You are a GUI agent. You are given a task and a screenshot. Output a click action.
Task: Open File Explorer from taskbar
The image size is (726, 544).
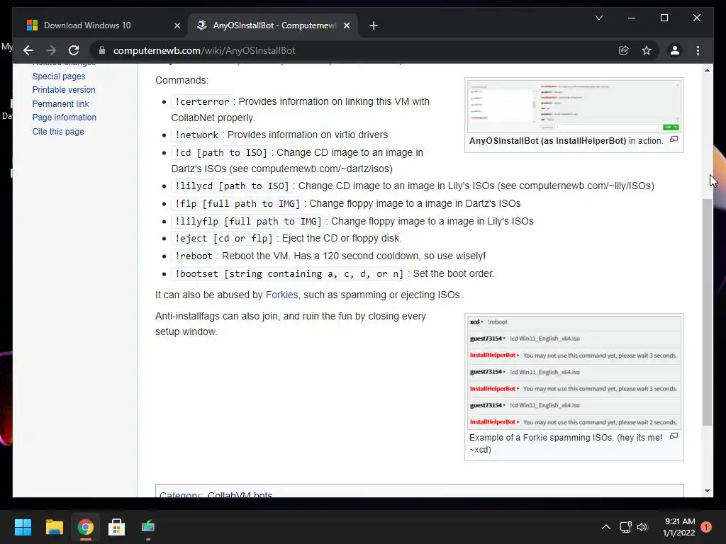tap(54, 527)
